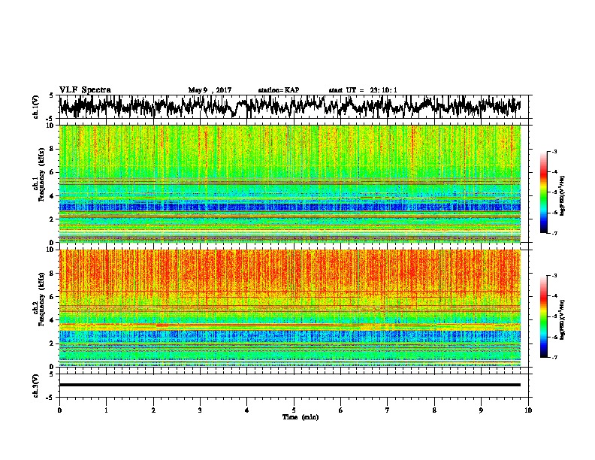This screenshot has width=595, height=460.
Task: Click the ch.1 color bar "-7" tick label
Action: (554, 233)
